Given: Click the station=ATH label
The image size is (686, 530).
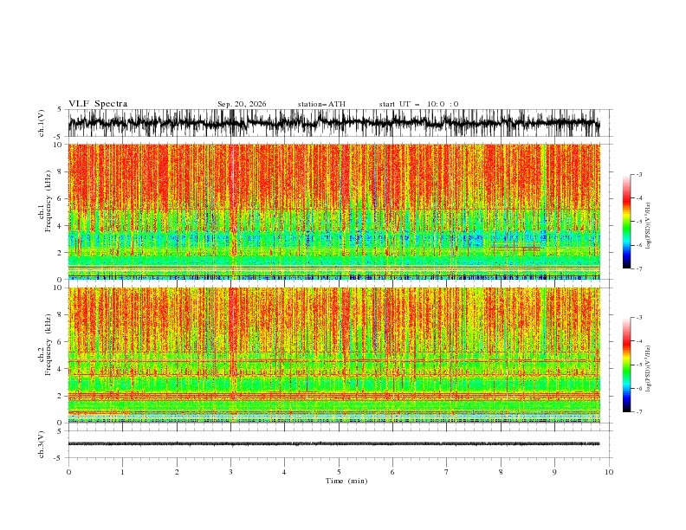Looking at the screenshot, I should click(321, 104).
